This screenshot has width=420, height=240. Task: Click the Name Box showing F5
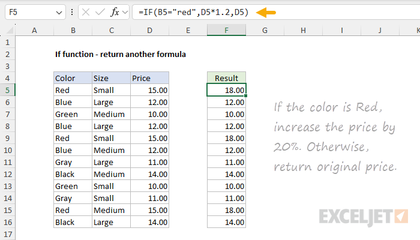pyautogui.click(x=35, y=13)
